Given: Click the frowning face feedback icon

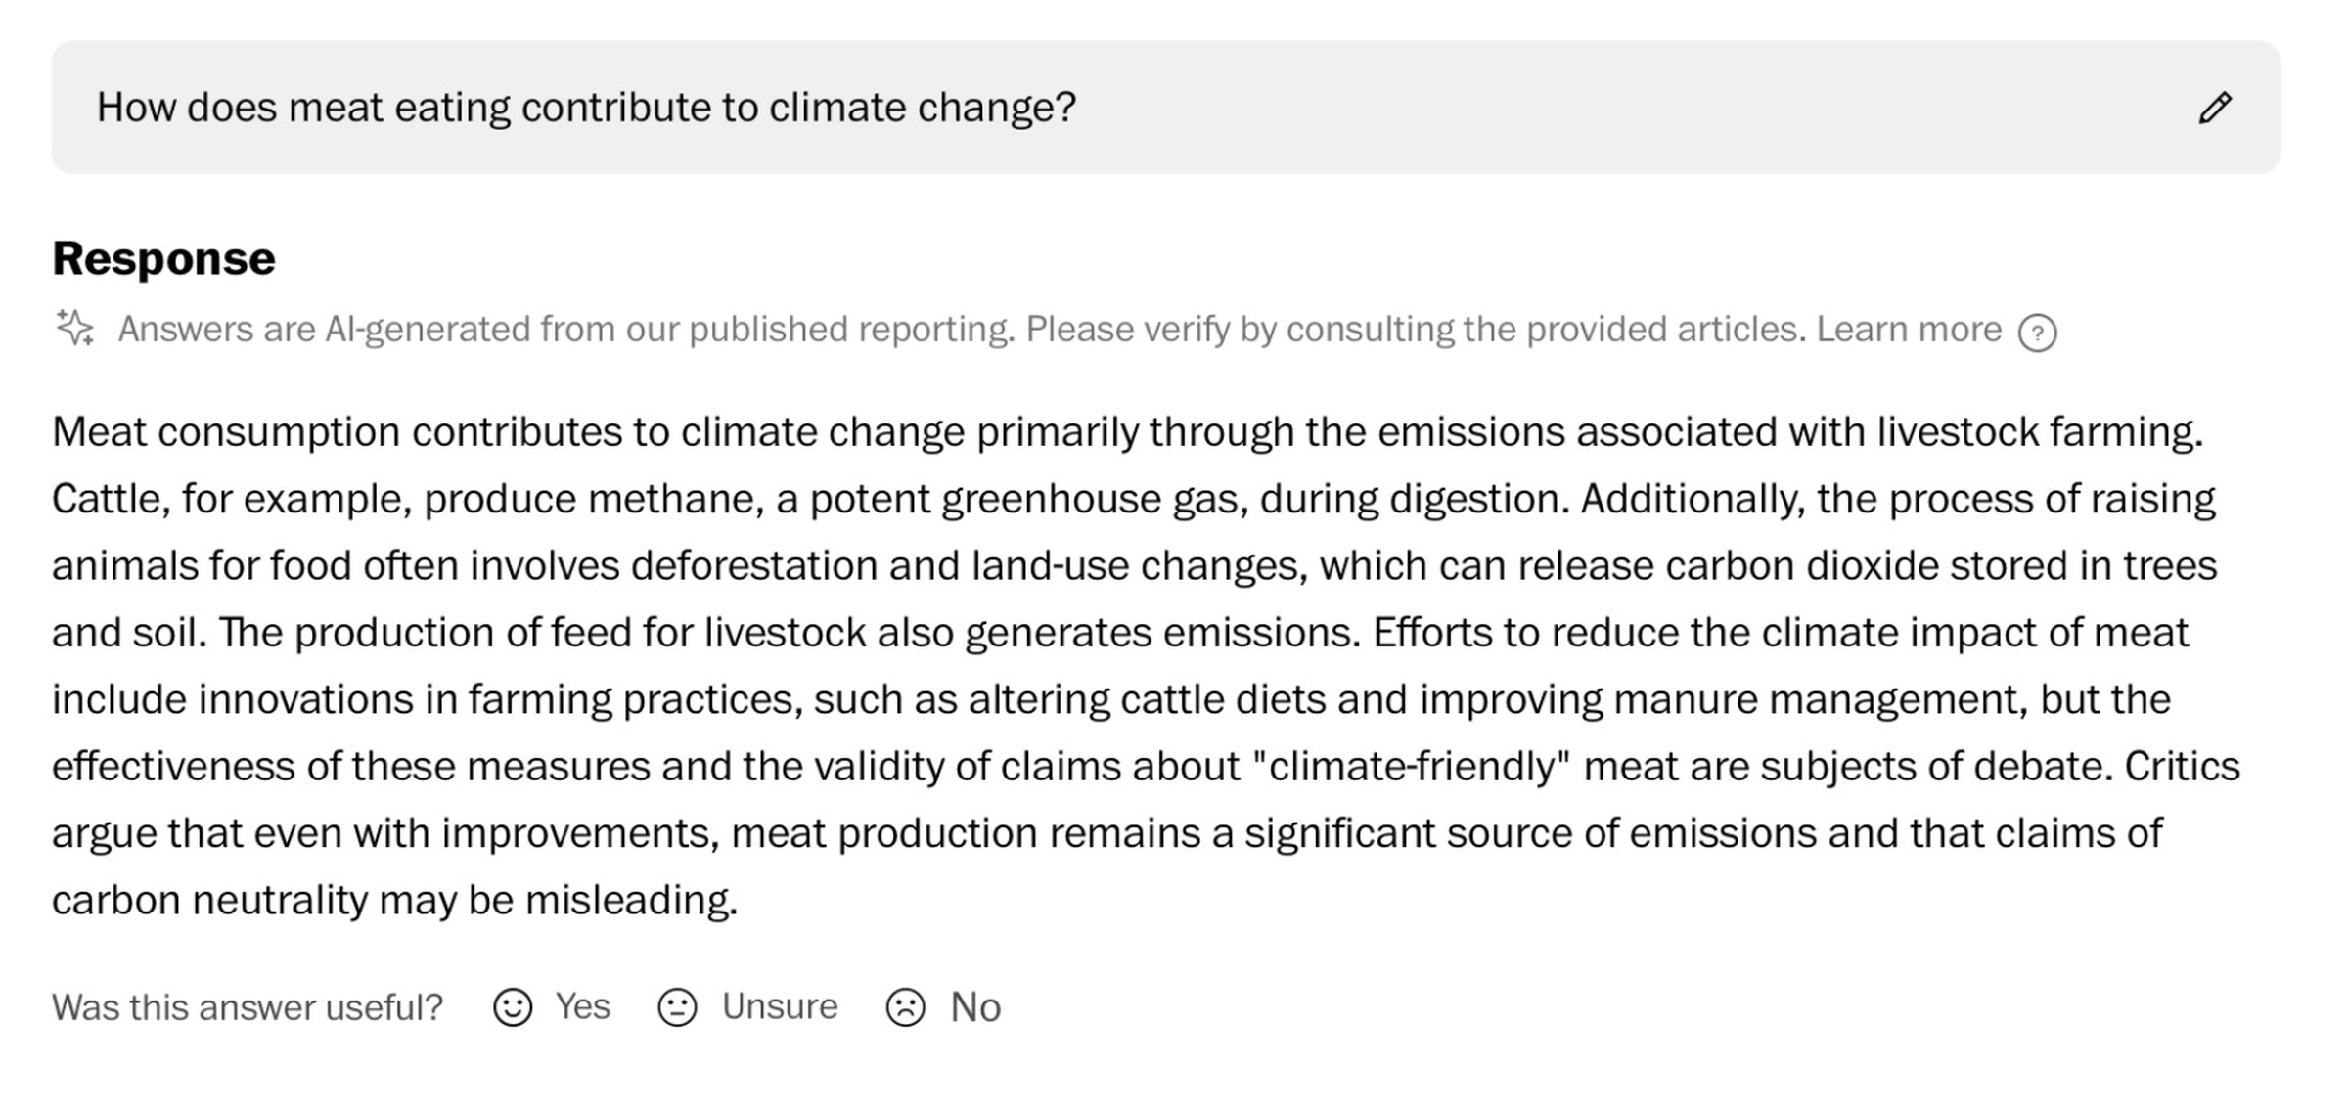Looking at the screenshot, I should pyautogui.click(x=906, y=1007).
